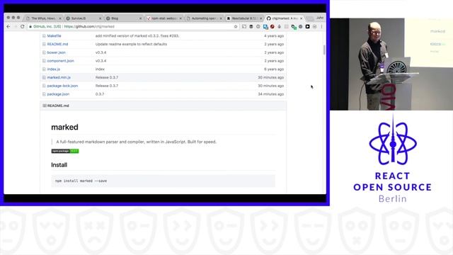
Task: Open the component.json file link
Action: coord(61,61)
